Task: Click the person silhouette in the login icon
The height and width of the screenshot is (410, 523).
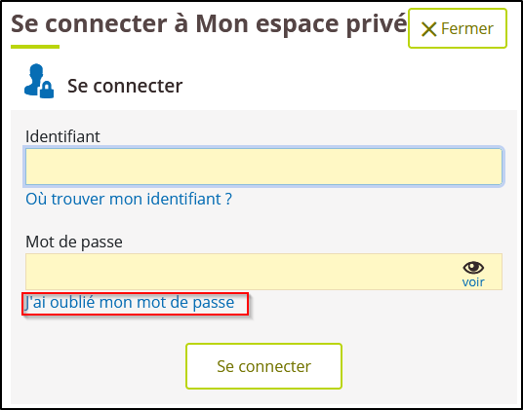Action: pos(33,79)
